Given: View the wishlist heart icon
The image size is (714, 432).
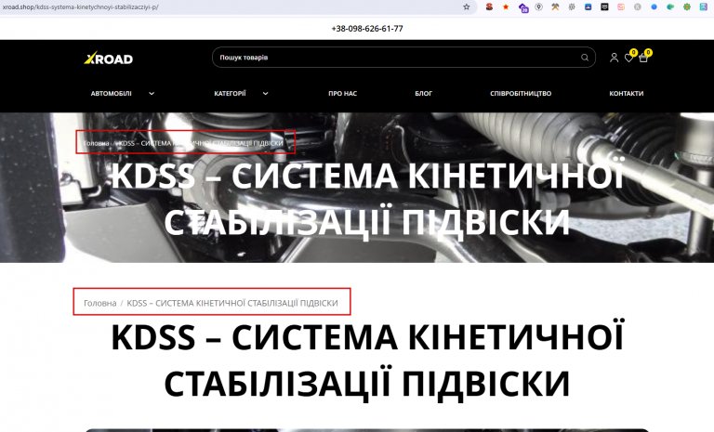Looking at the screenshot, I should (x=628, y=58).
